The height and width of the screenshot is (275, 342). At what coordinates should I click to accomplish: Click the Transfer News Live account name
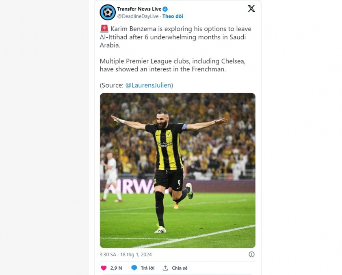click(x=139, y=9)
